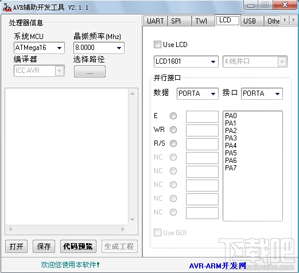Select PA0 in the pin list
Screen dimensions: 299x273
coord(231,116)
